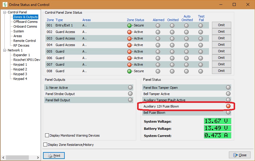Viewport: 255px width, 161px height.
Task: Open Offboard Comms tree item
Action: pos(25,22)
